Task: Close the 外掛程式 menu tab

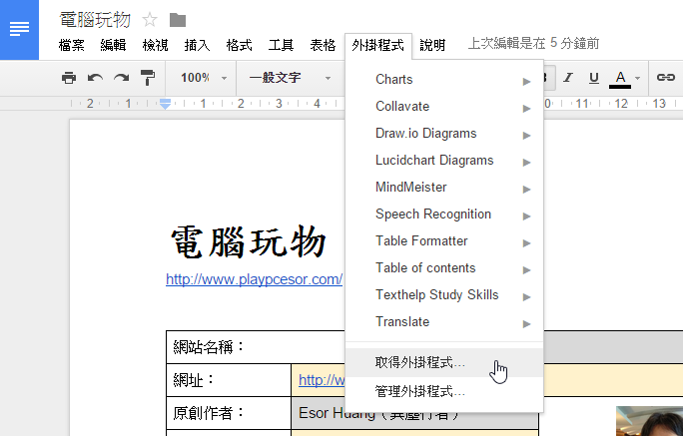Action: tap(378, 45)
